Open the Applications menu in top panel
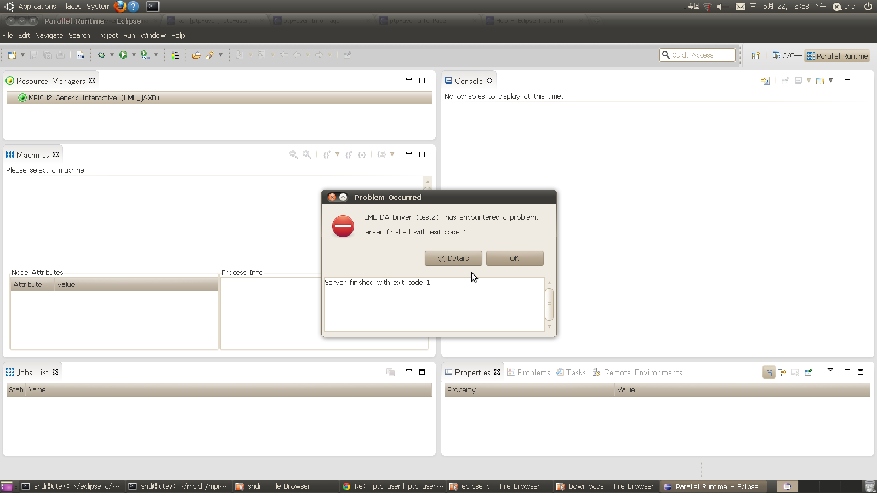The image size is (877, 493). 37,7
